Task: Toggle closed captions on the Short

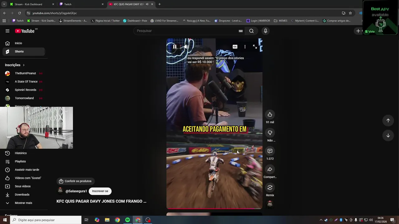Action: click(x=235, y=47)
